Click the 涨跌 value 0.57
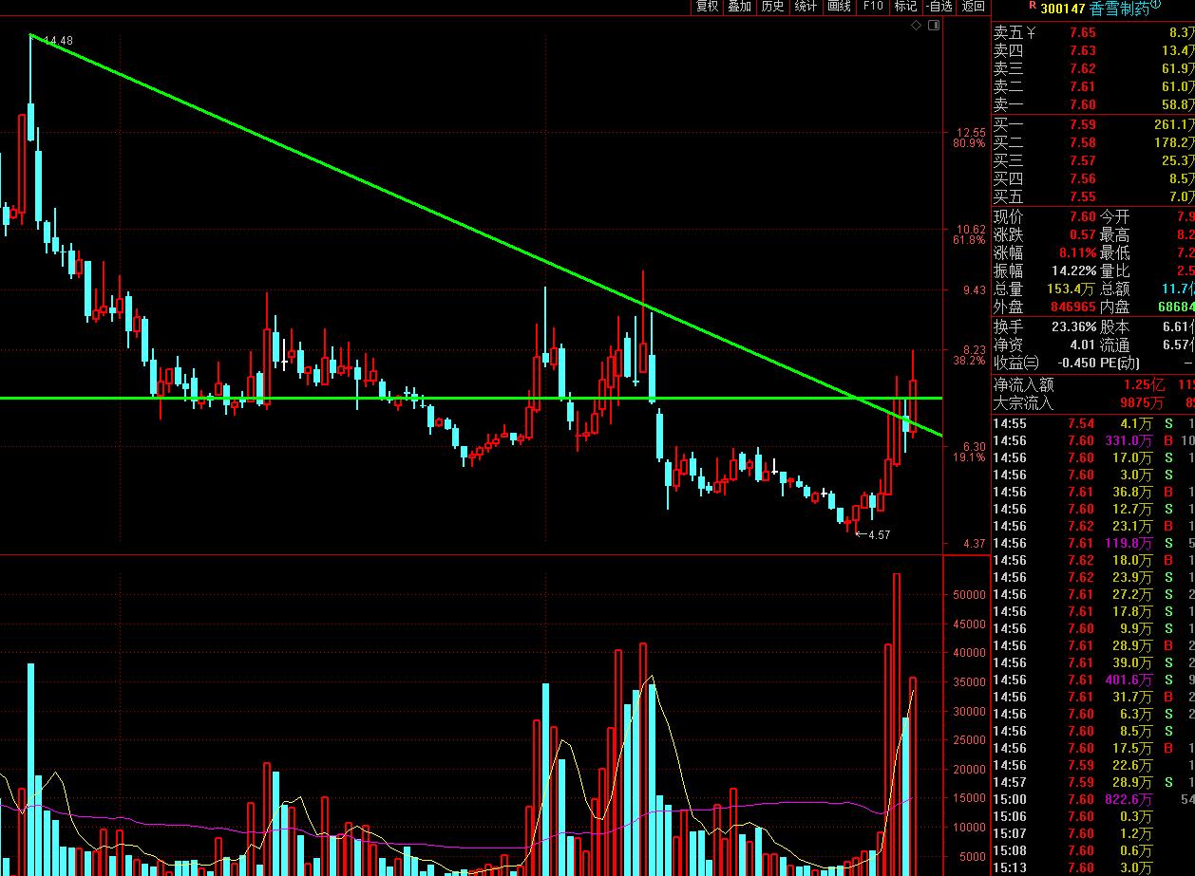Screen dimensions: 1195x876 1083,234
